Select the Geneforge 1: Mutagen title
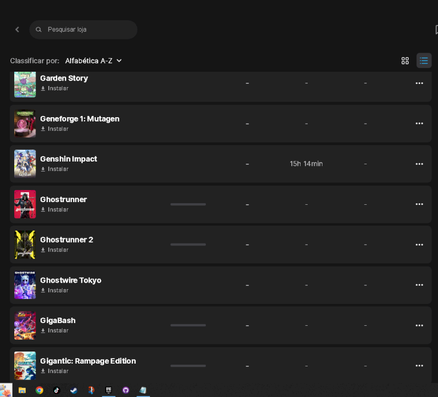This screenshot has height=397, width=438. pos(79,119)
